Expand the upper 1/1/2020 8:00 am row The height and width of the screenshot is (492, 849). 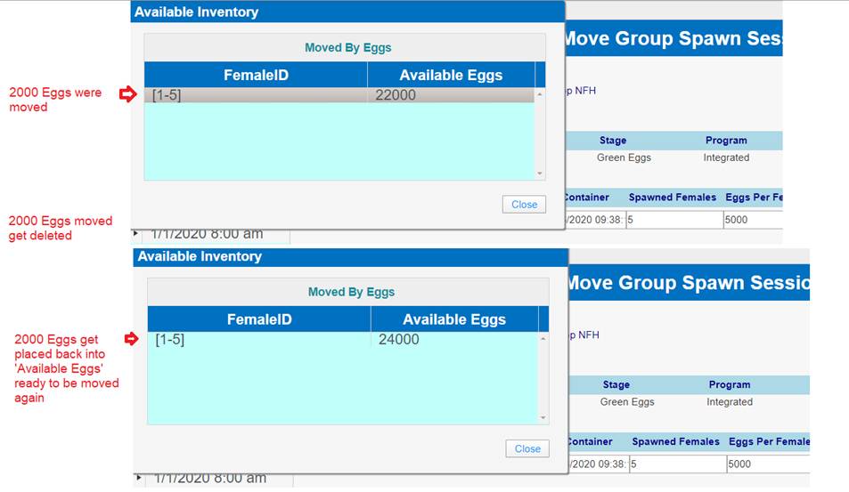coord(136,234)
